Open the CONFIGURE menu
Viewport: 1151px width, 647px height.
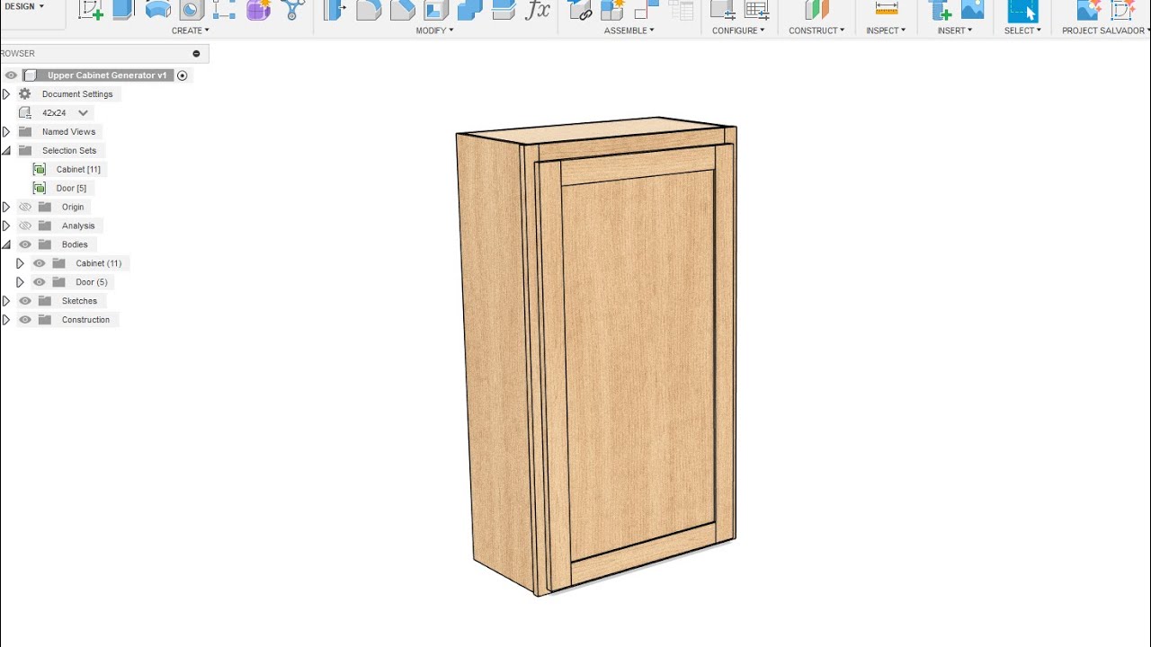click(x=738, y=31)
